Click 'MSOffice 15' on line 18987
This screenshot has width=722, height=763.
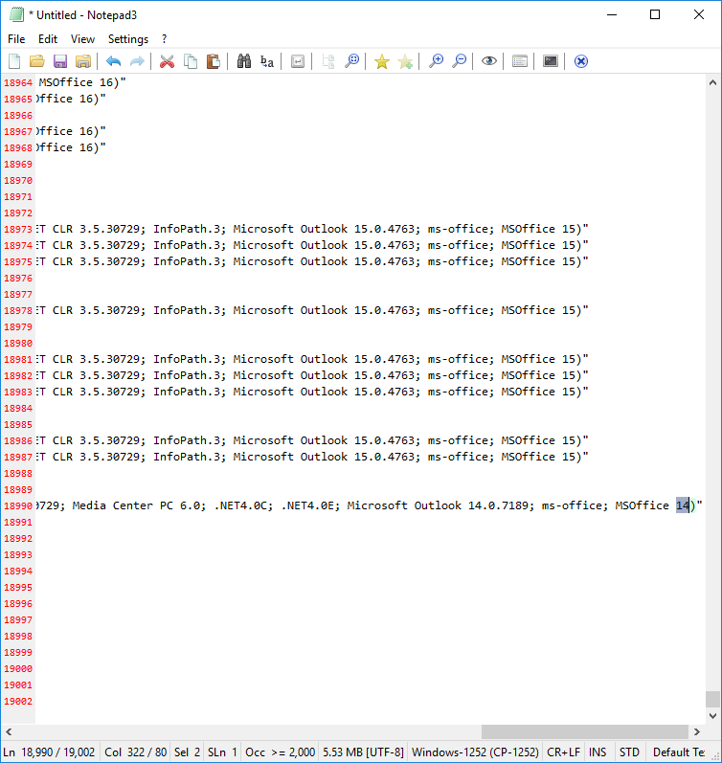[x=538, y=457]
